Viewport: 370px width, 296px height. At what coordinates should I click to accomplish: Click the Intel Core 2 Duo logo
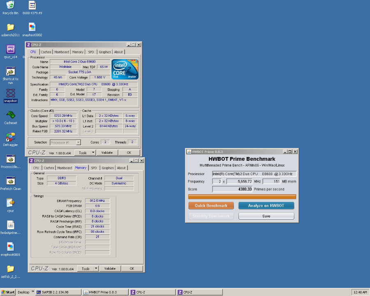tap(125, 69)
